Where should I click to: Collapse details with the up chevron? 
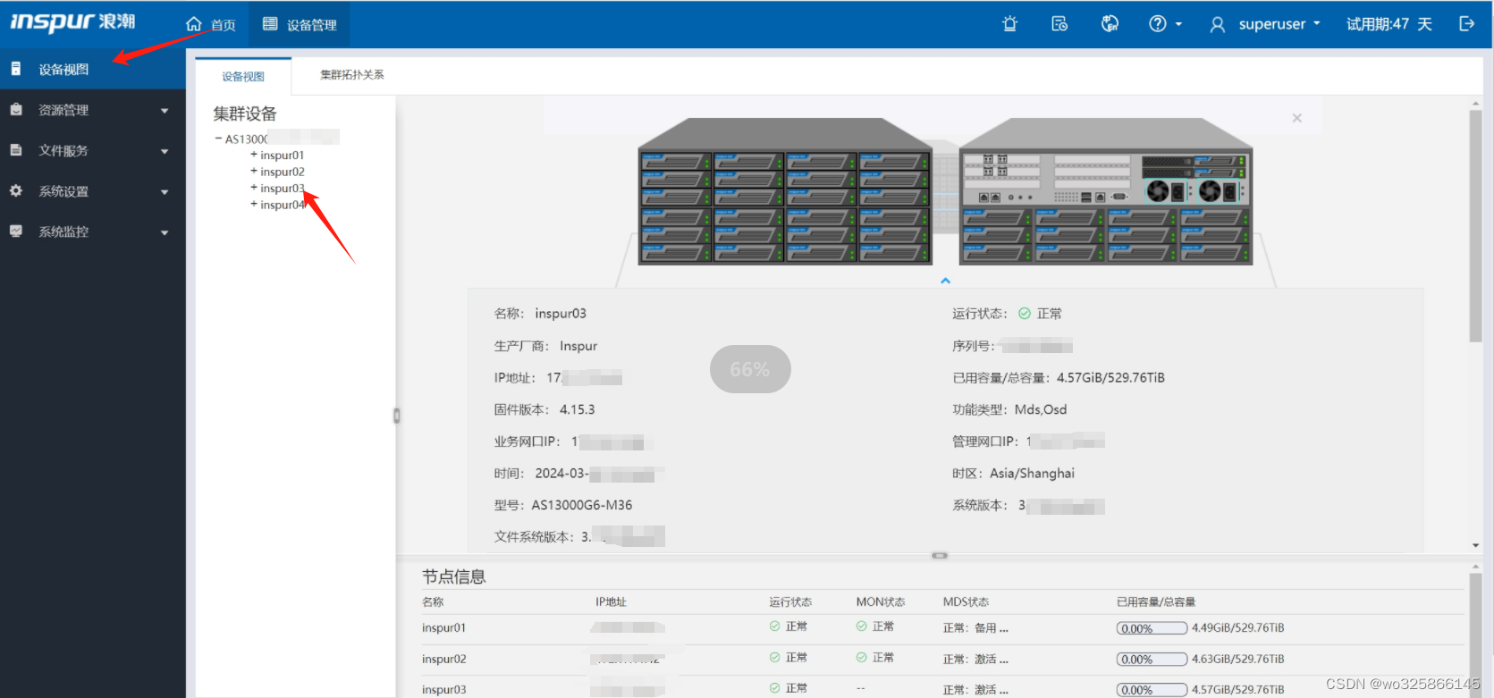tap(945, 281)
